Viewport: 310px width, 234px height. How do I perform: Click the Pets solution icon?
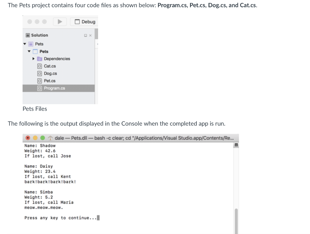[31, 44]
